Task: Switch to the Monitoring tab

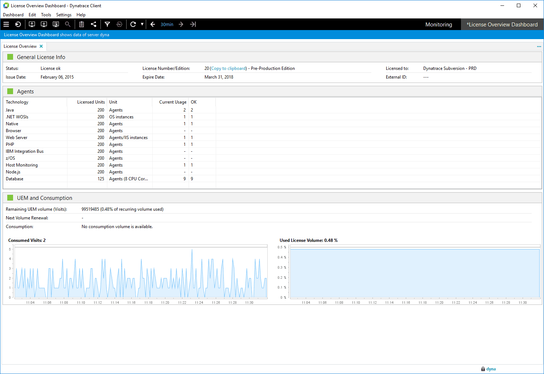Action: pos(438,25)
